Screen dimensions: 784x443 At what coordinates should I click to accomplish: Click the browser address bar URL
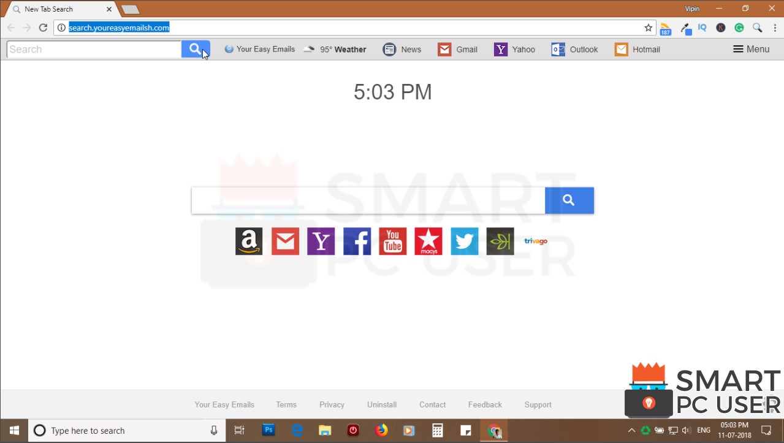[x=119, y=28]
